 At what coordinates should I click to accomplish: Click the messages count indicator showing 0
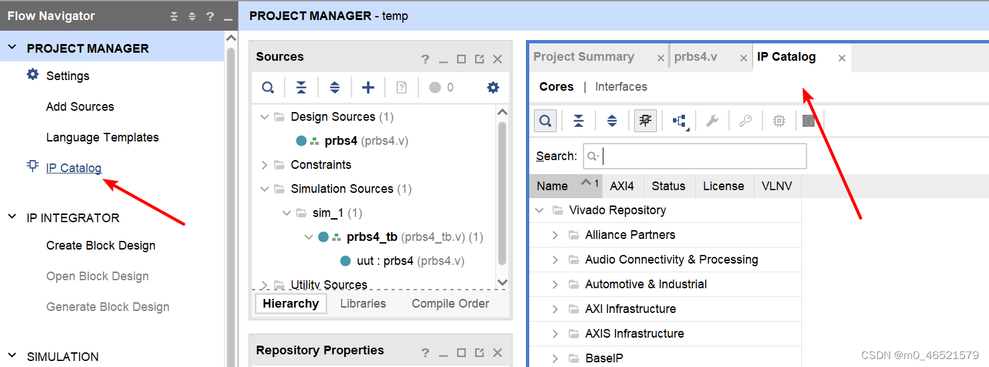[442, 87]
